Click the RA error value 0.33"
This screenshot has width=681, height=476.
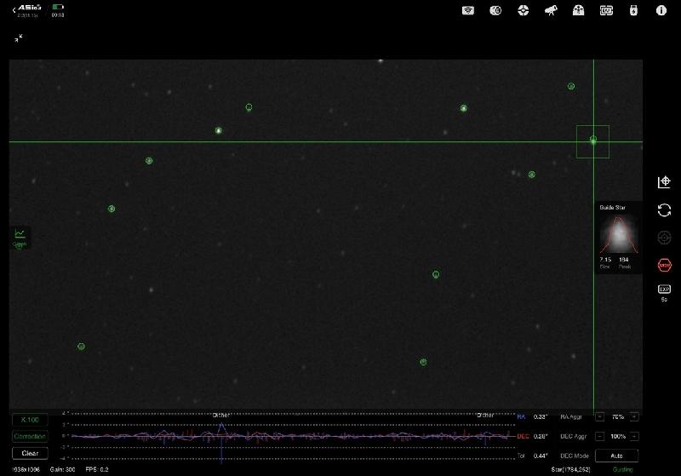click(x=541, y=417)
